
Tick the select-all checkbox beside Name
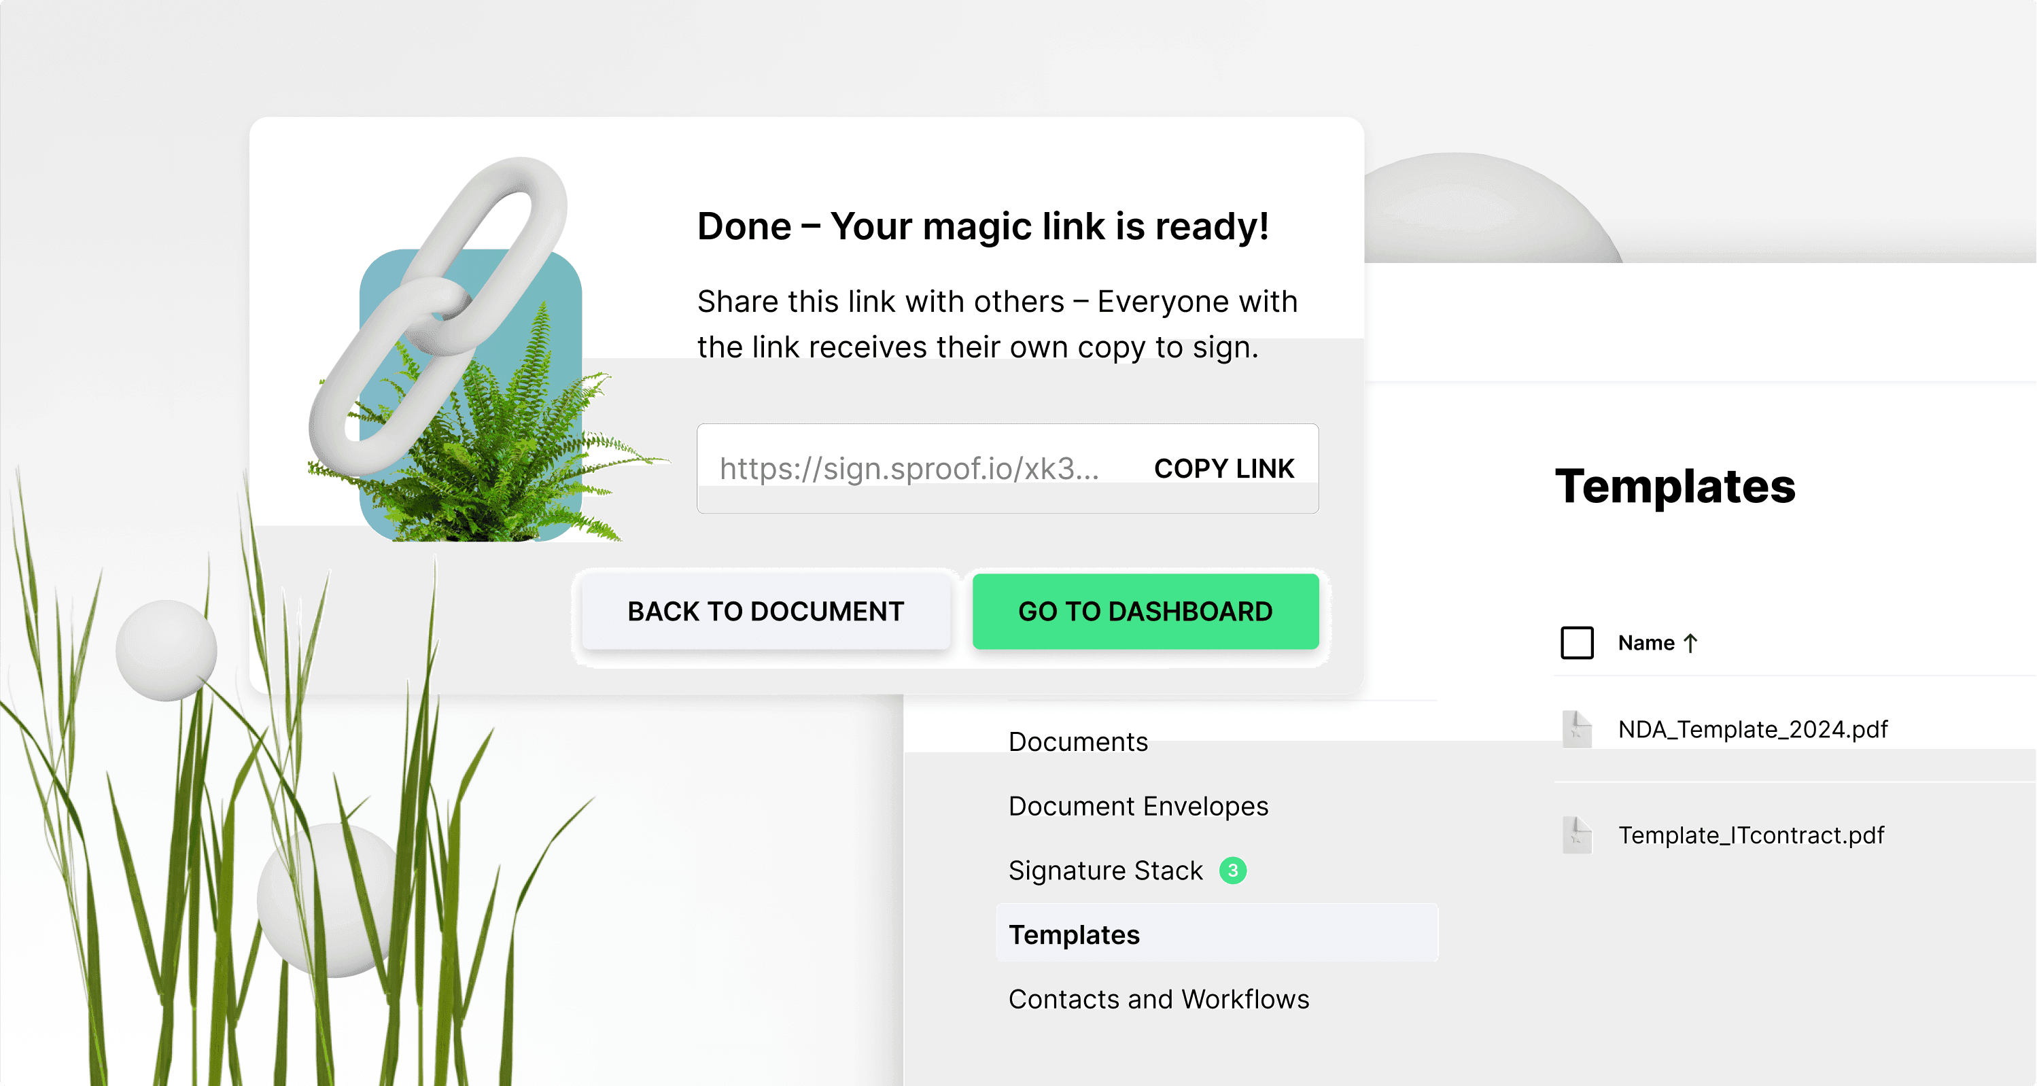1577,643
